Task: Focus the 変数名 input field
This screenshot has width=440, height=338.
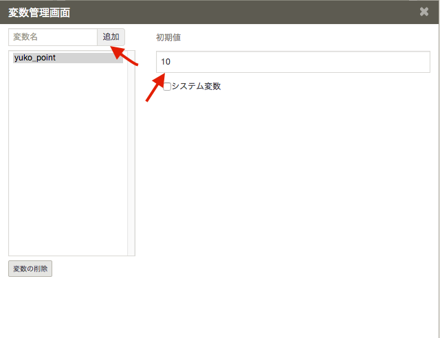Action: point(53,37)
